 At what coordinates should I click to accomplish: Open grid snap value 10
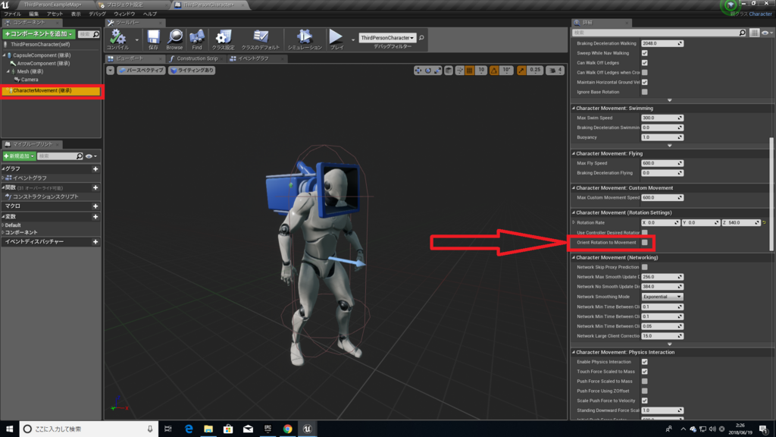[481, 71]
